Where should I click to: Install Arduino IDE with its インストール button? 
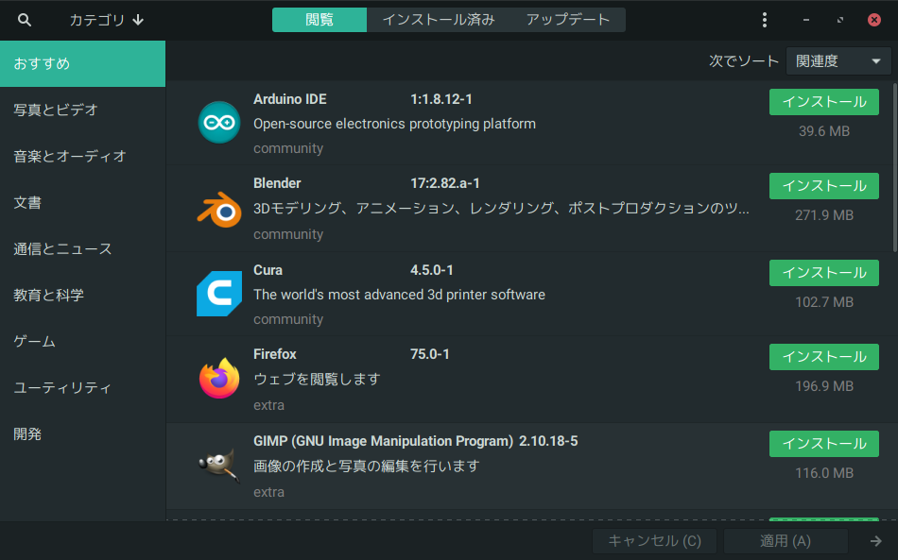point(823,102)
